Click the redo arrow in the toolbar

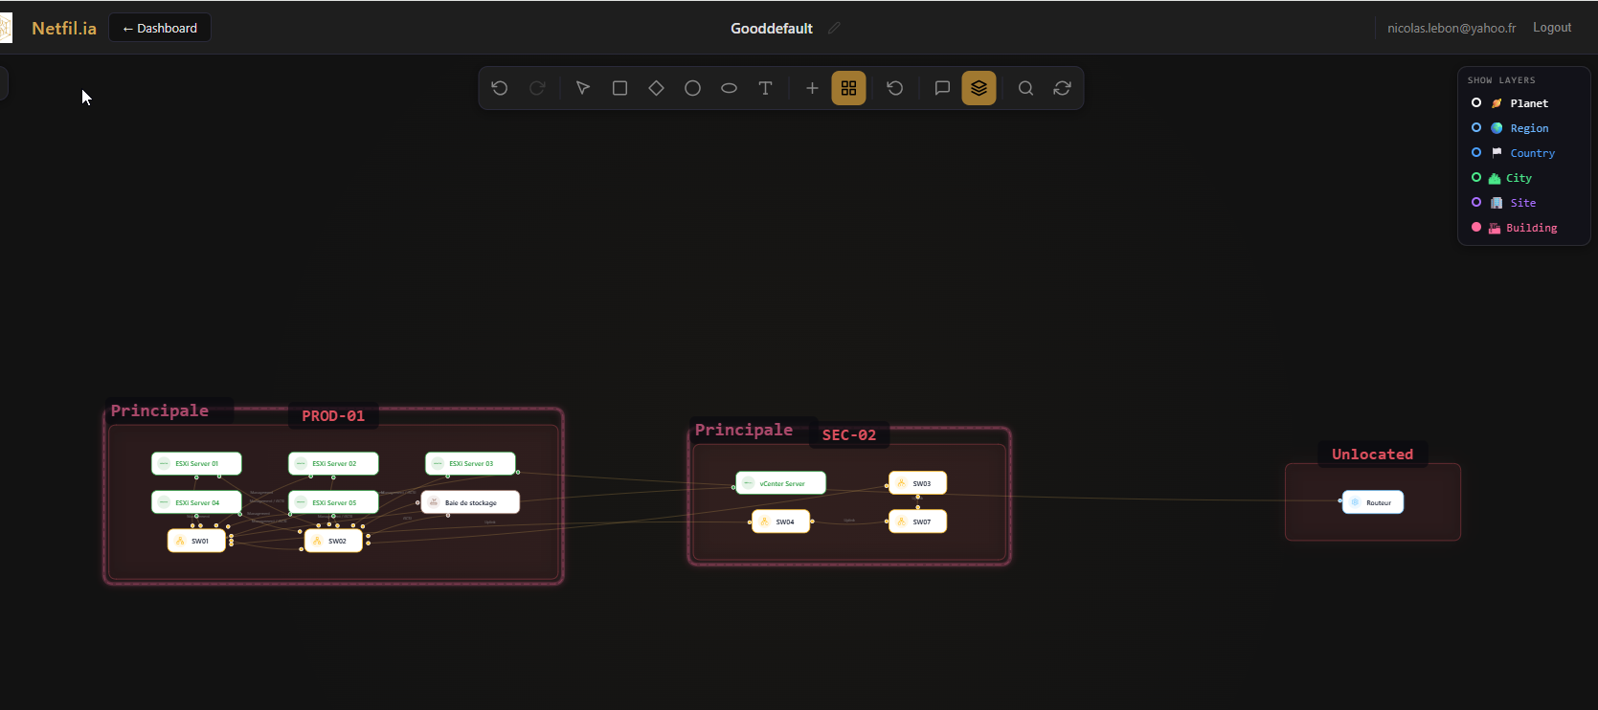coord(537,88)
